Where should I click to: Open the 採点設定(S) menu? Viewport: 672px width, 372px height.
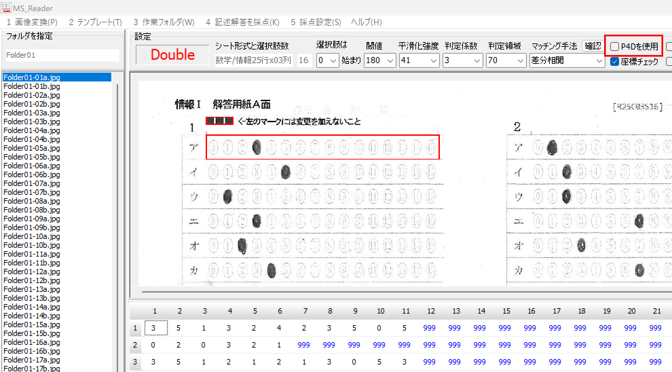(x=316, y=22)
